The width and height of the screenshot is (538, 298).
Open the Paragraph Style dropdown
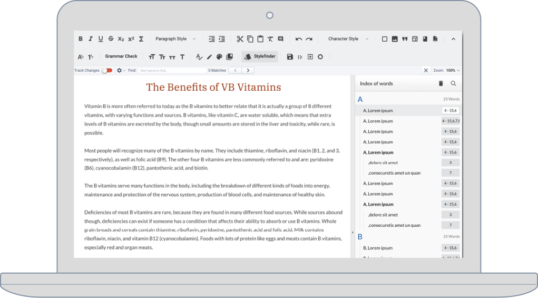point(175,39)
